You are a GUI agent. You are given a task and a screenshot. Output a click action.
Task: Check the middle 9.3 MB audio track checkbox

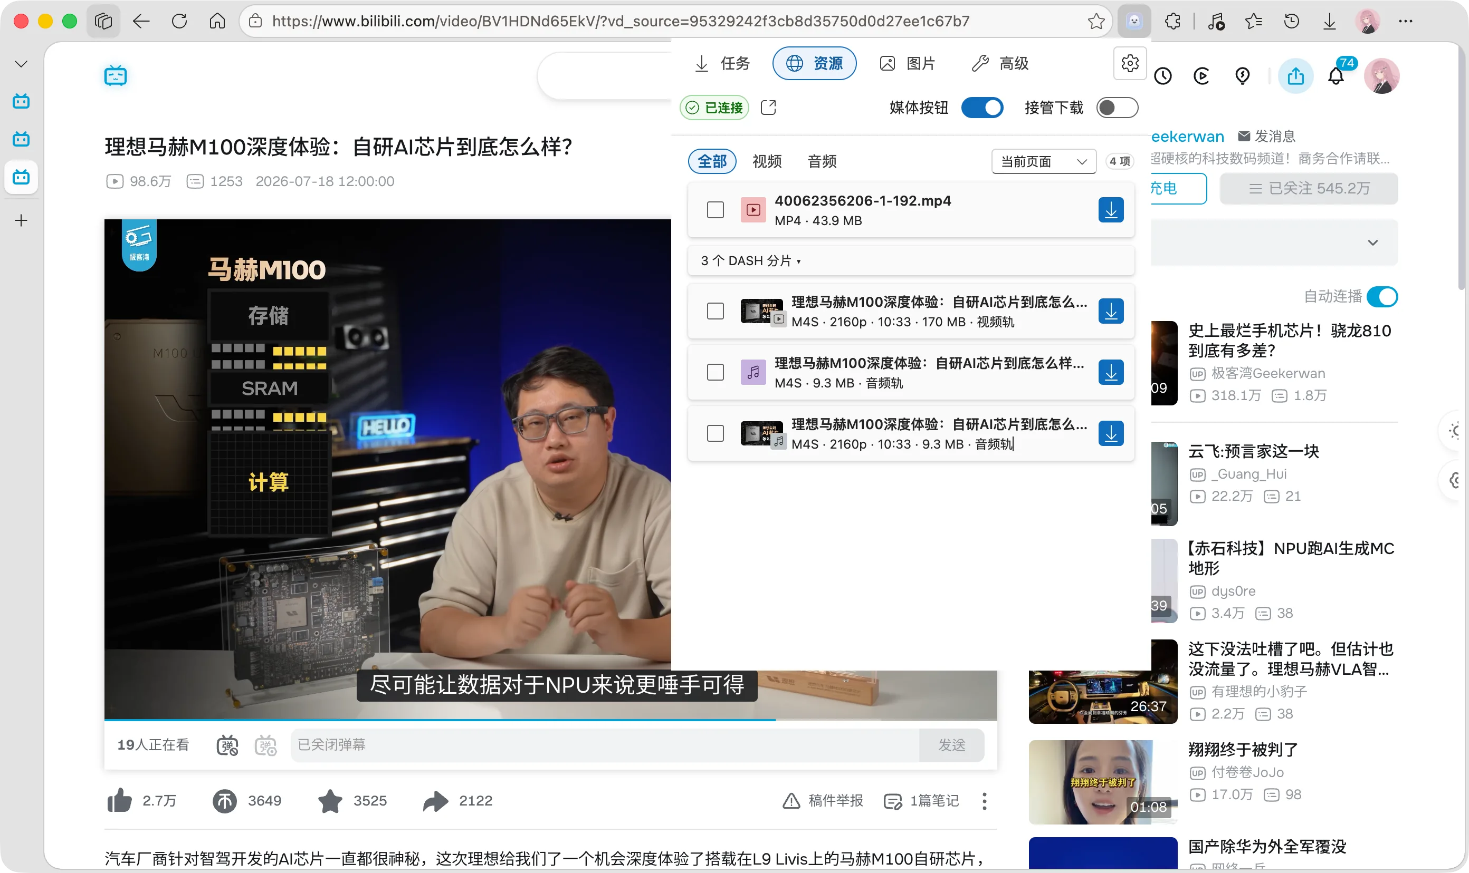[x=716, y=372]
